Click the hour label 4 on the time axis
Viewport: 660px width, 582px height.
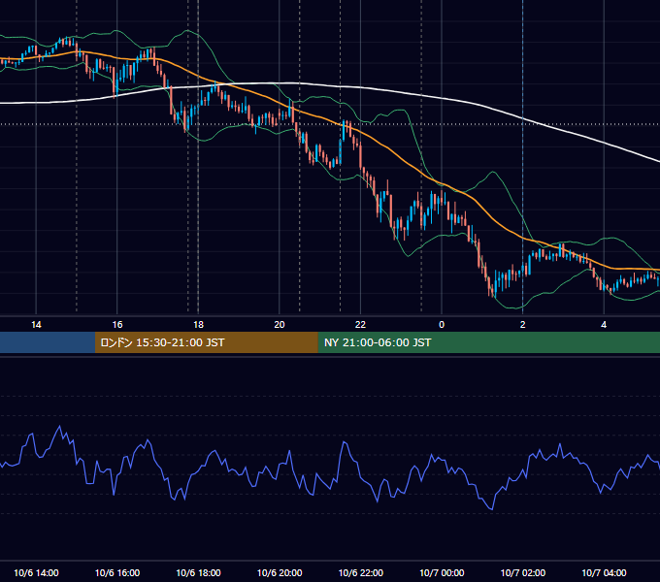click(x=604, y=325)
